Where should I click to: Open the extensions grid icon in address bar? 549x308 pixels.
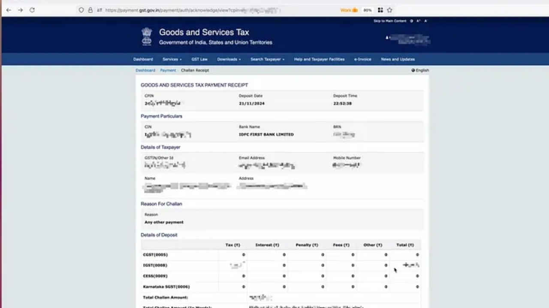pos(380,10)
